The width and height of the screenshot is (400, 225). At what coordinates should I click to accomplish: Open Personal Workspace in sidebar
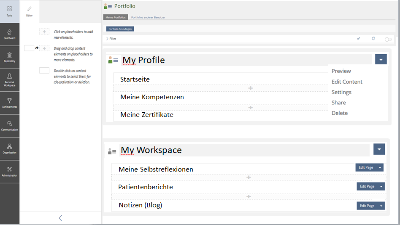click(9, 79)
